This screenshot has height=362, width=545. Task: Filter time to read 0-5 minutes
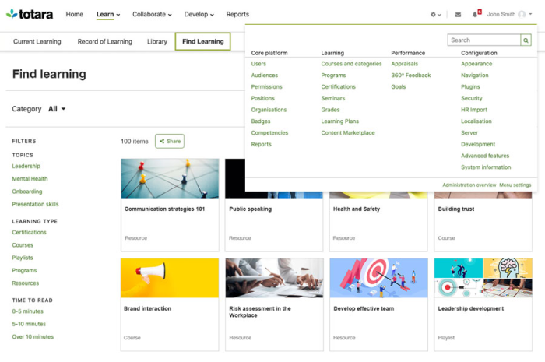point(27,311)
